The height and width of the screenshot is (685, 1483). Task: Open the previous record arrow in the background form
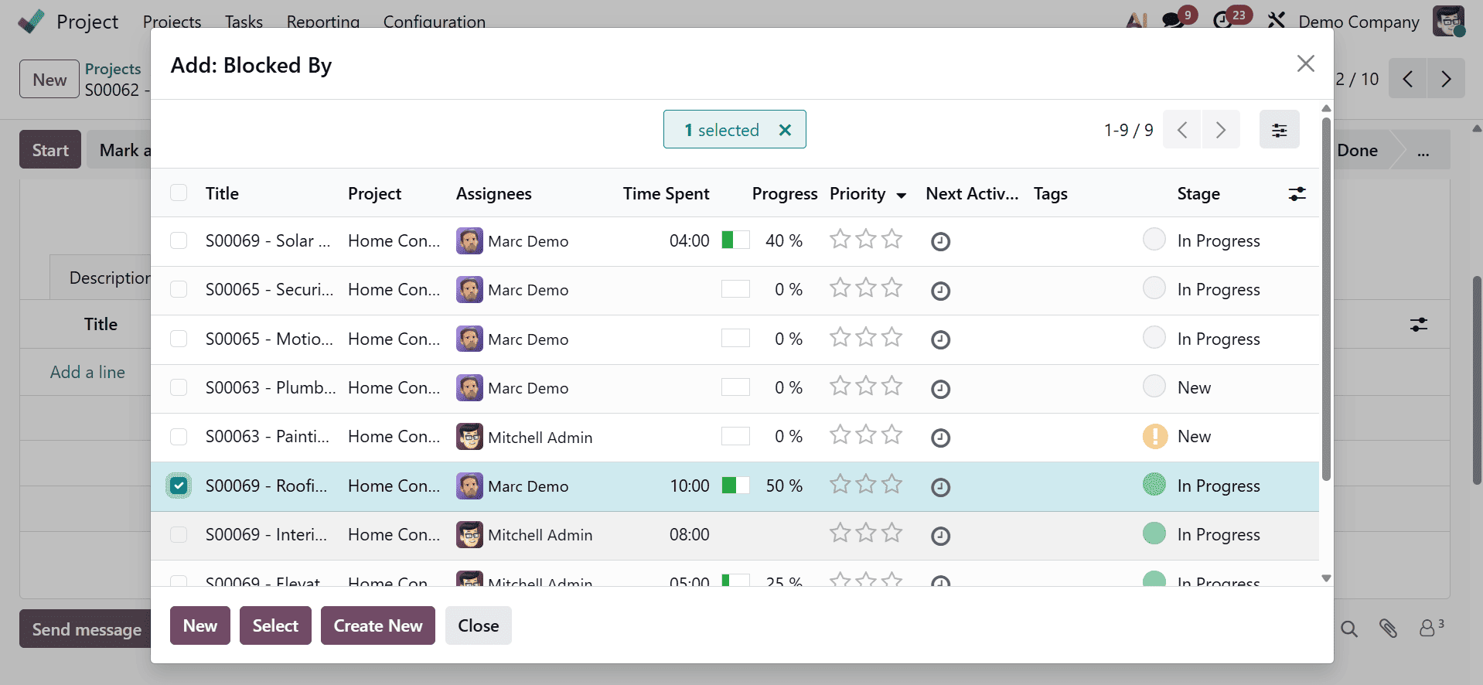(1407, 79)
